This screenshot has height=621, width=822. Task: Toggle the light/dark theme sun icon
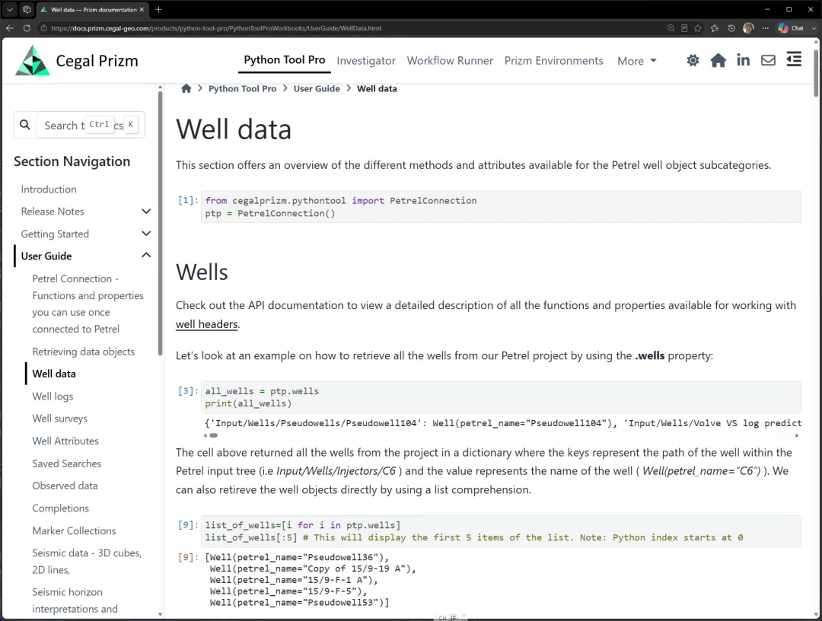click(693, 60)
